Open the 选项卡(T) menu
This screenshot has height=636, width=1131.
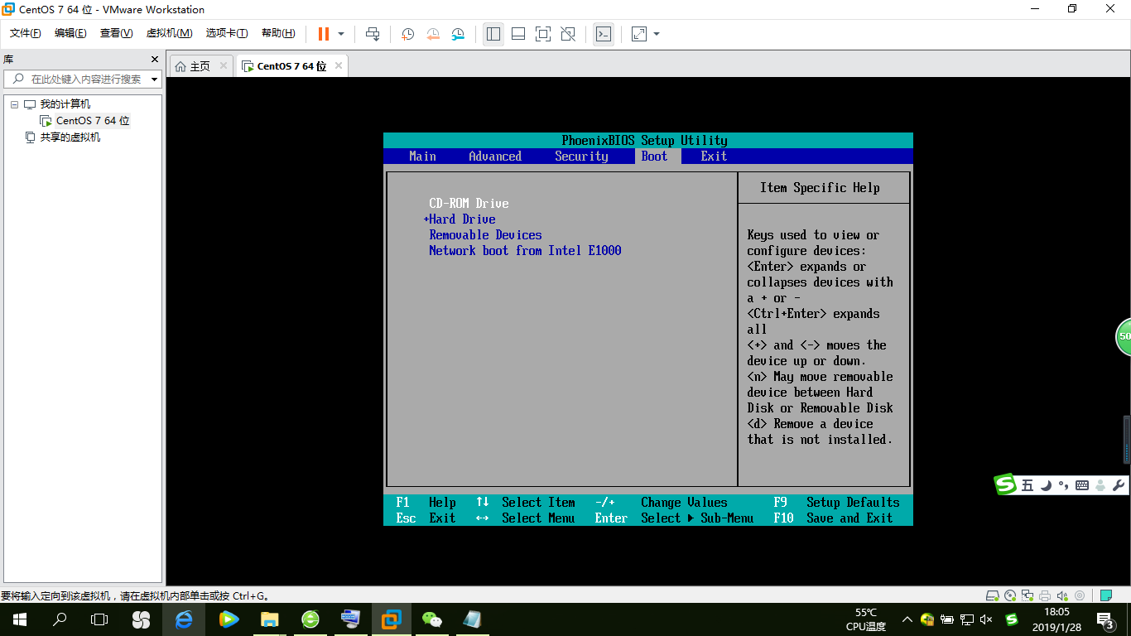pos(227,33)
